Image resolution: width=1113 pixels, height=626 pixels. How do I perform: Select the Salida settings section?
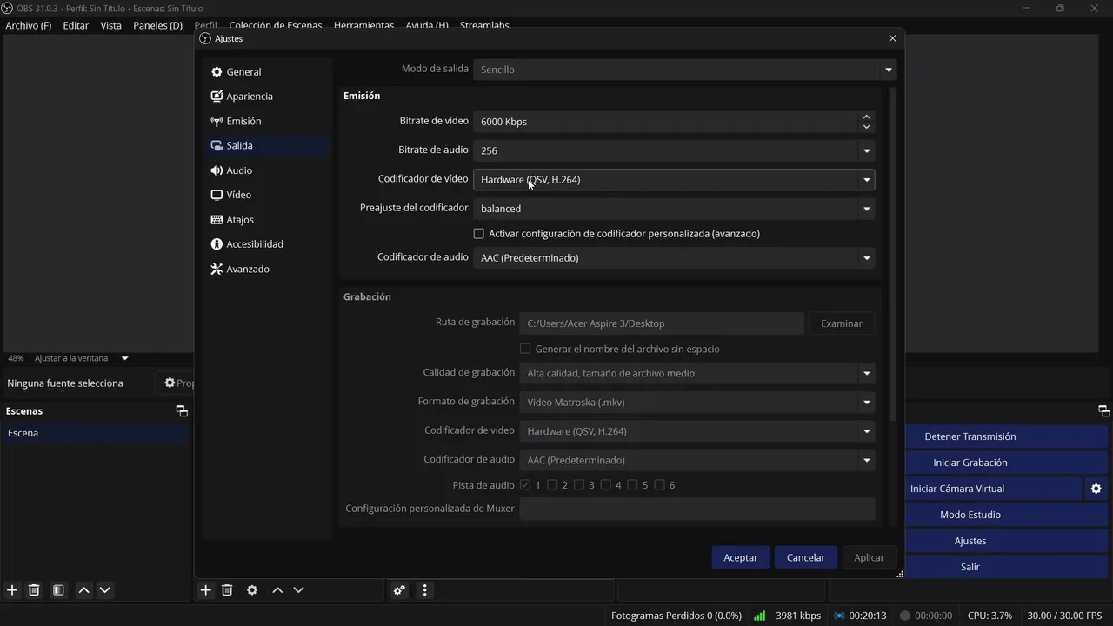(x=266, y=146)
